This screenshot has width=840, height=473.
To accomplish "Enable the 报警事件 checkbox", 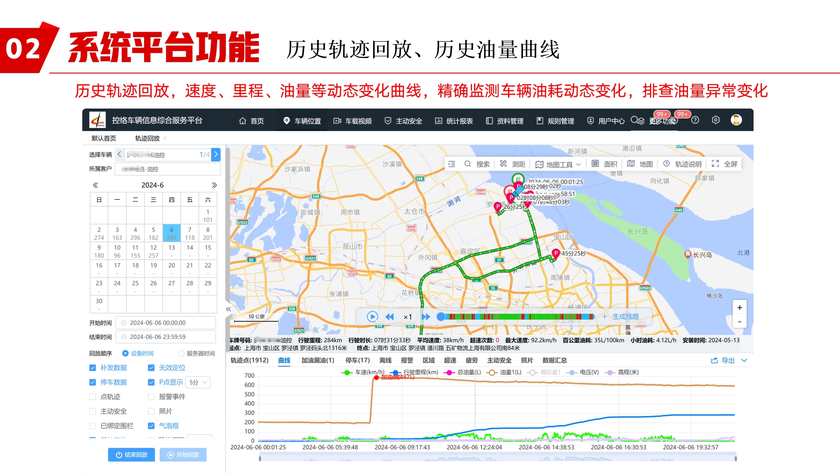I will 151,397.
